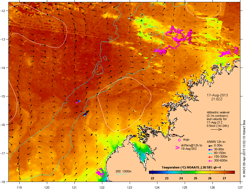
Task: Click the -16 latitude axis label
Action: (3, 125)
